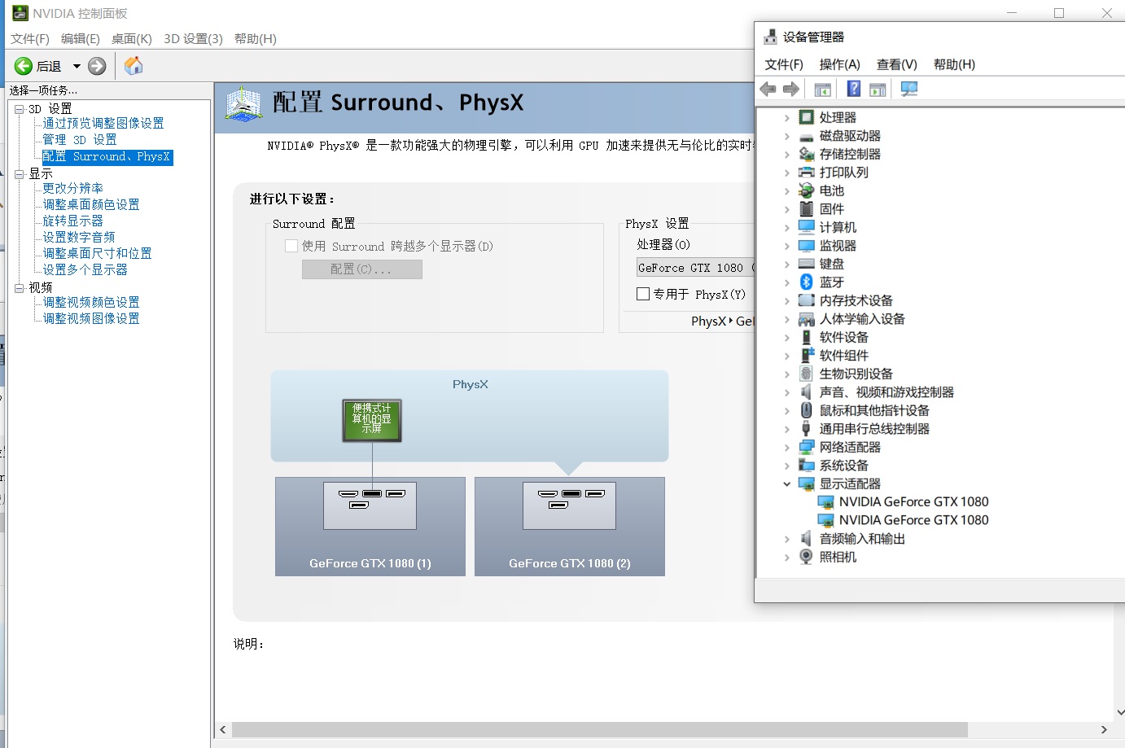
Task: Toggle the action pane icon in 设备管理器 toolbar
Action: [878, 90]
